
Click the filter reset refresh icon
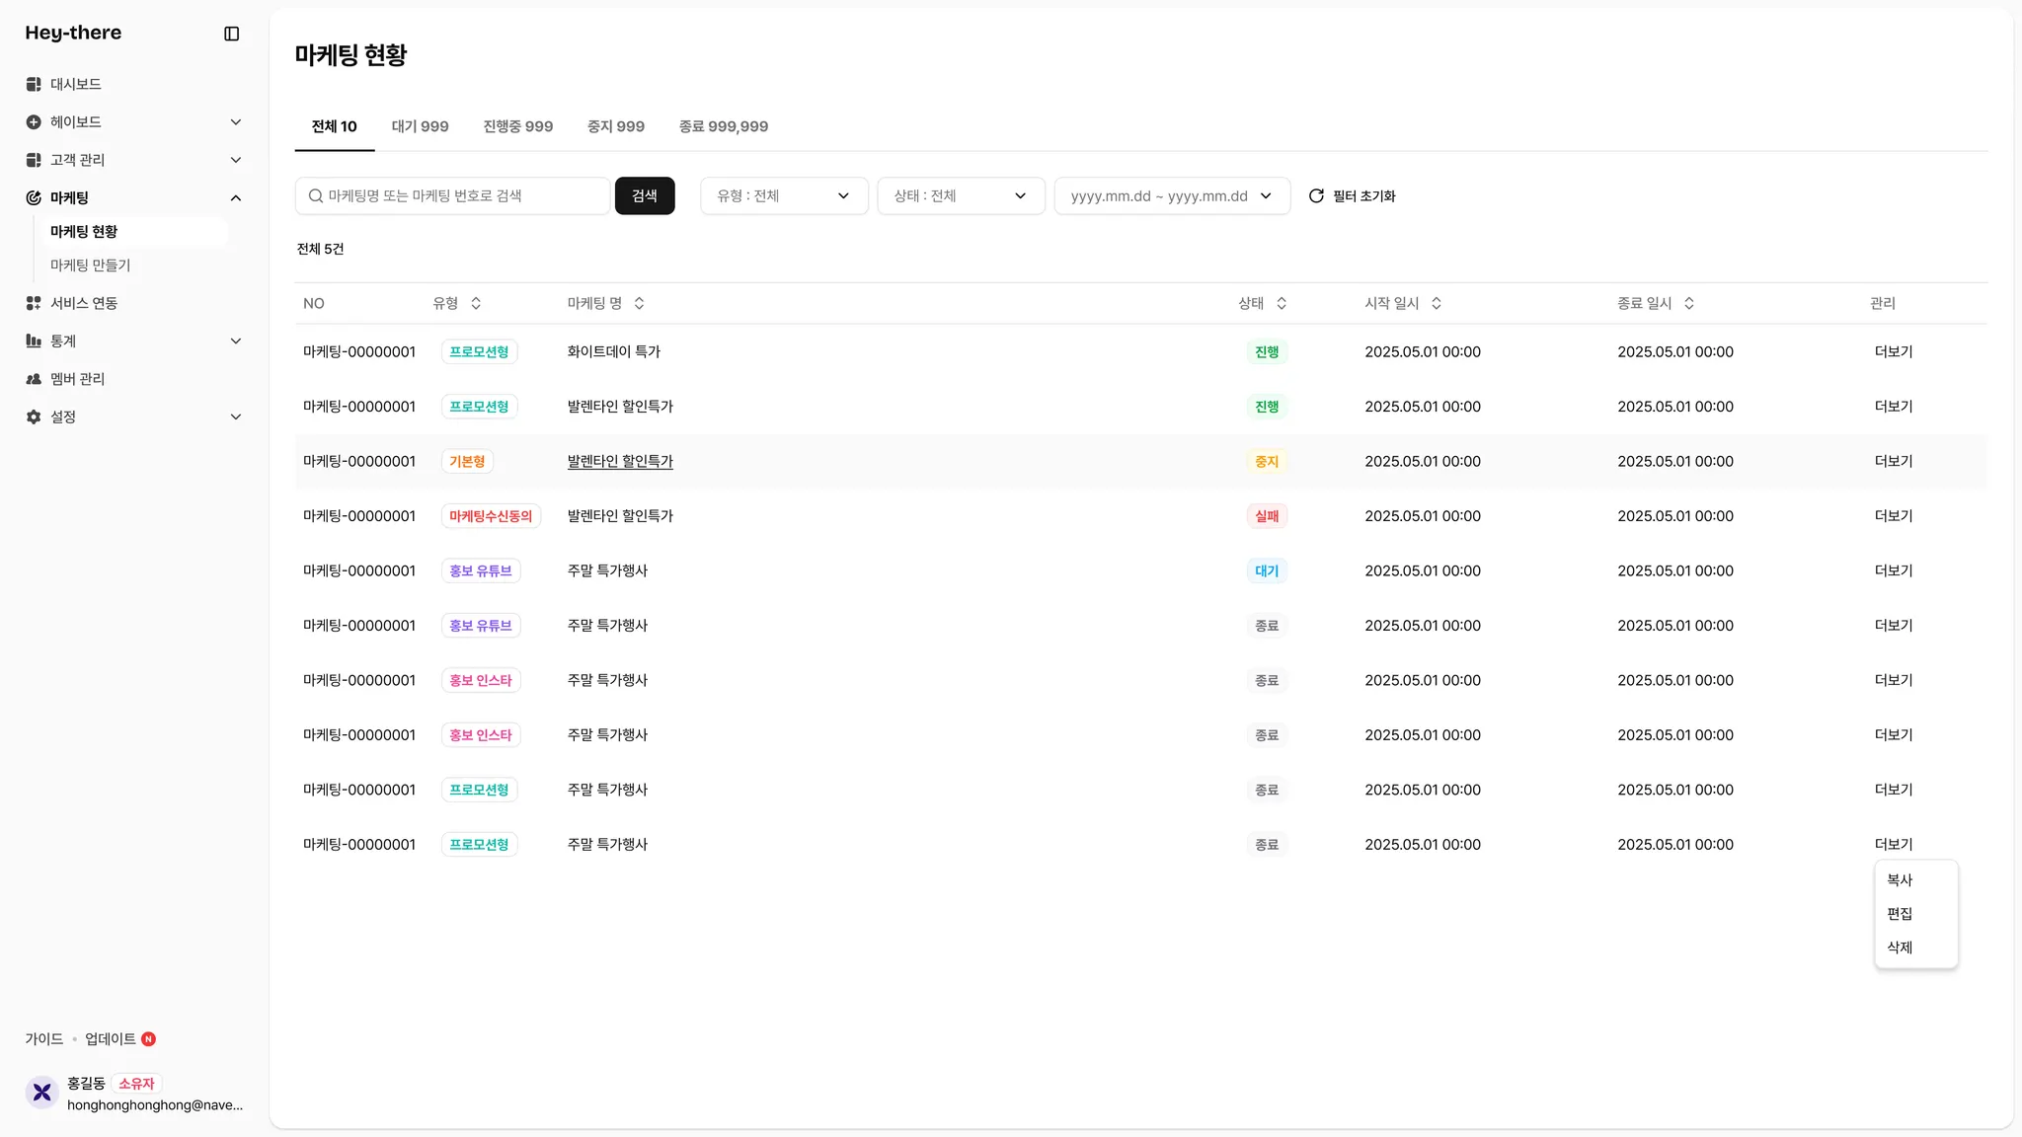1316,195
